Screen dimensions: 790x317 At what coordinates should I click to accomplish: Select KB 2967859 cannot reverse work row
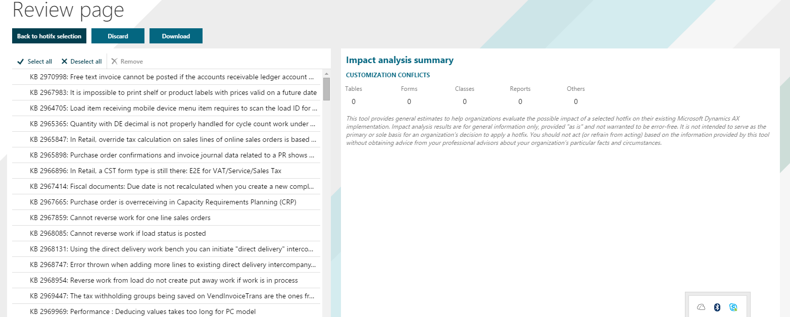click(x=120, y=218)
